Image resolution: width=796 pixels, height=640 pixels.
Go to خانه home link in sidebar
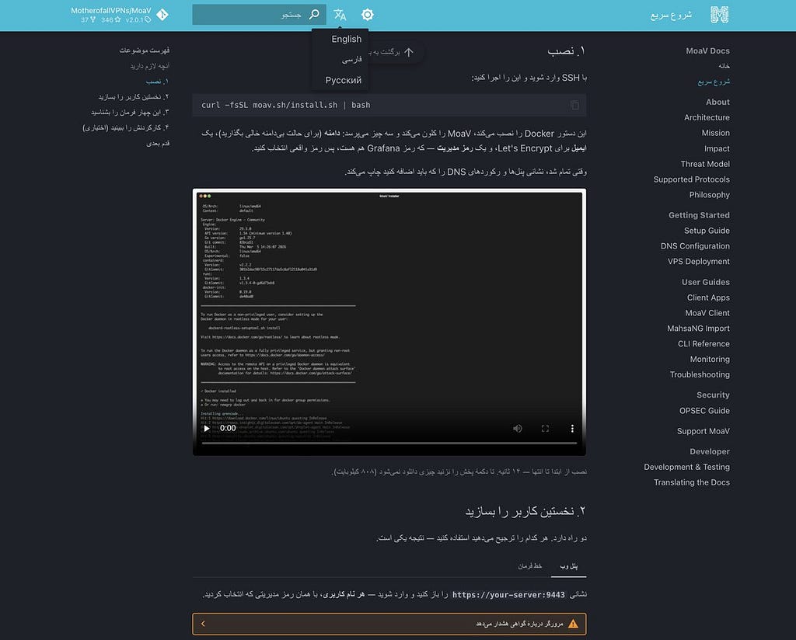724,66
